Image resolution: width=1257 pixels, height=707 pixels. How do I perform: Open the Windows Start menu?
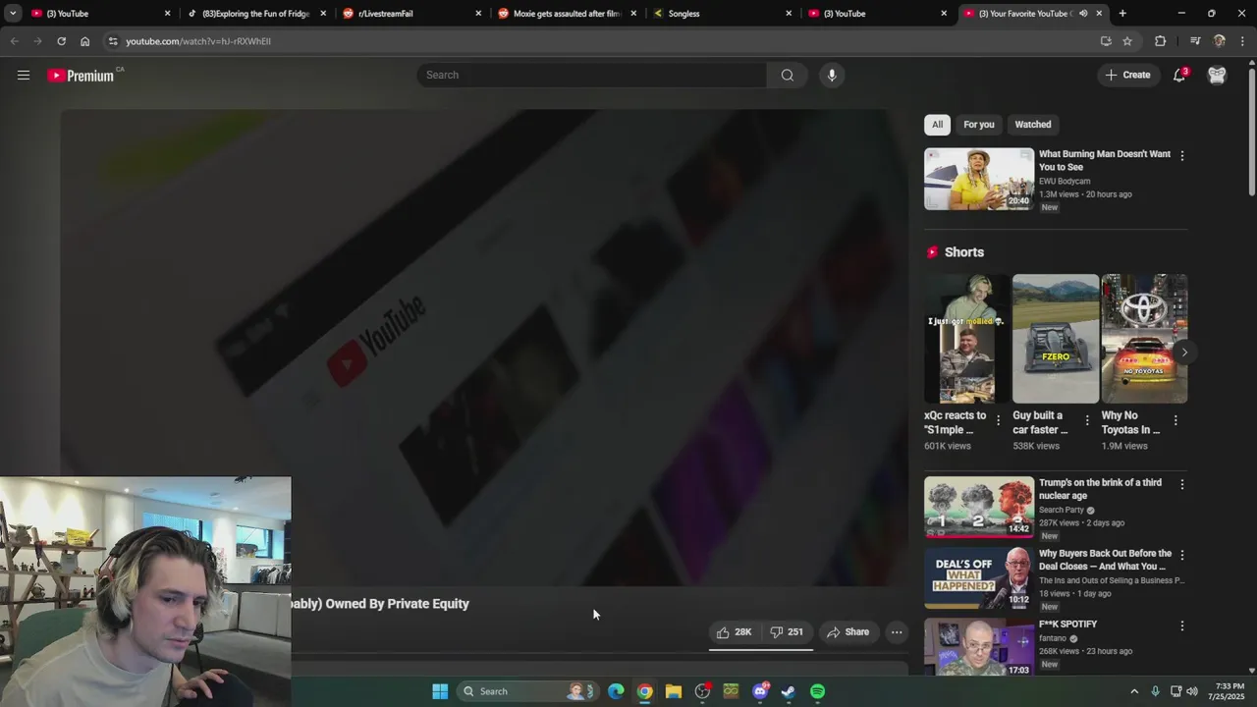tap(440, 691)
